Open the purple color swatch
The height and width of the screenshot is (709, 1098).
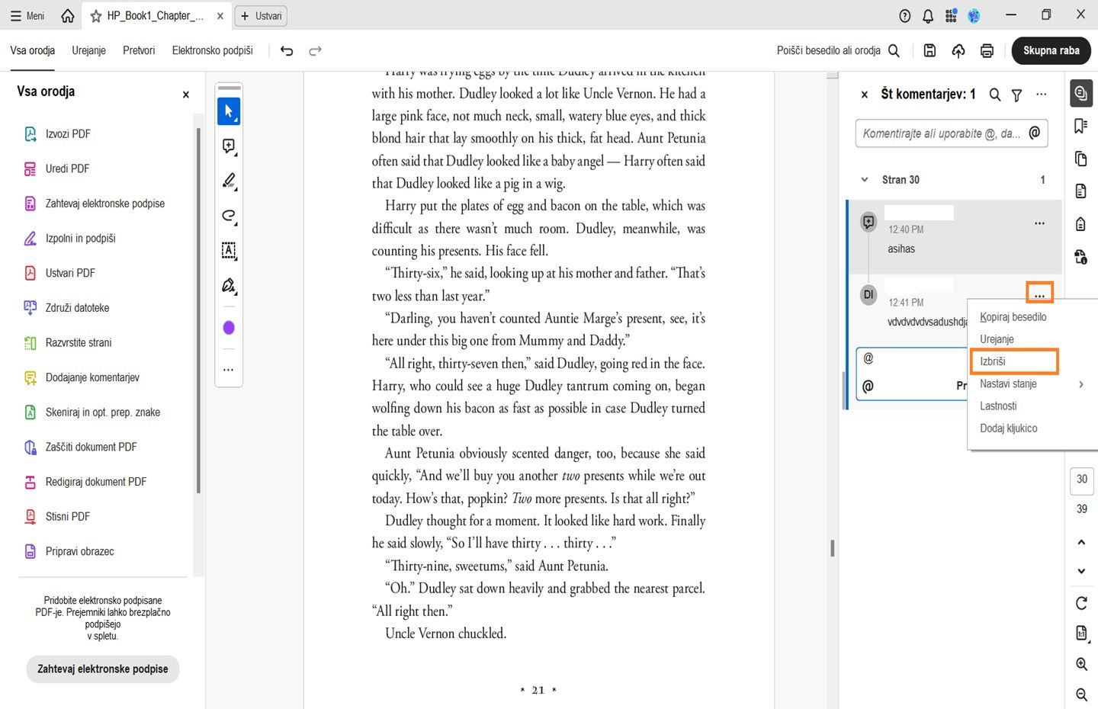(229, 328)
